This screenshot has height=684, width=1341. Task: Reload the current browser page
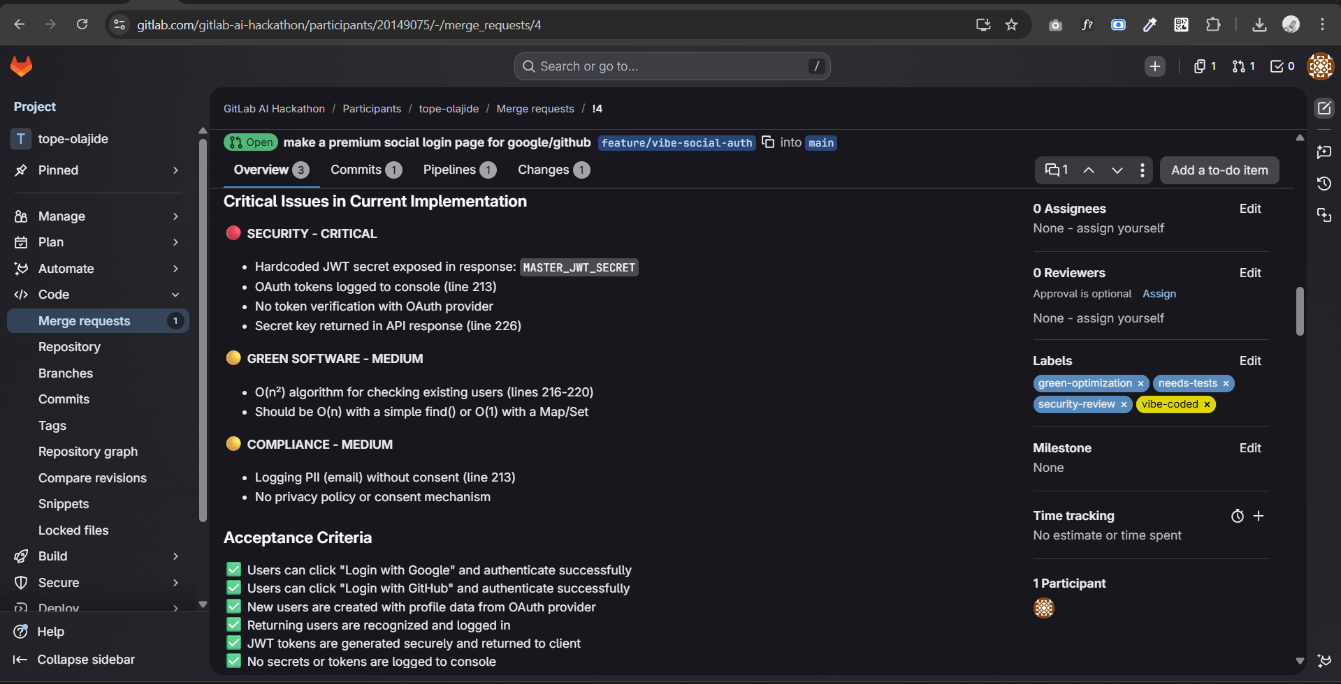coord(82,25)
